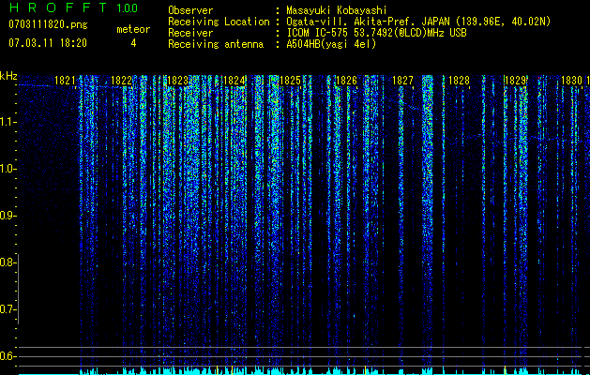Click the 0.7 frequency axis label
This screenshot has height=375, width=590.
click(8, 309)
